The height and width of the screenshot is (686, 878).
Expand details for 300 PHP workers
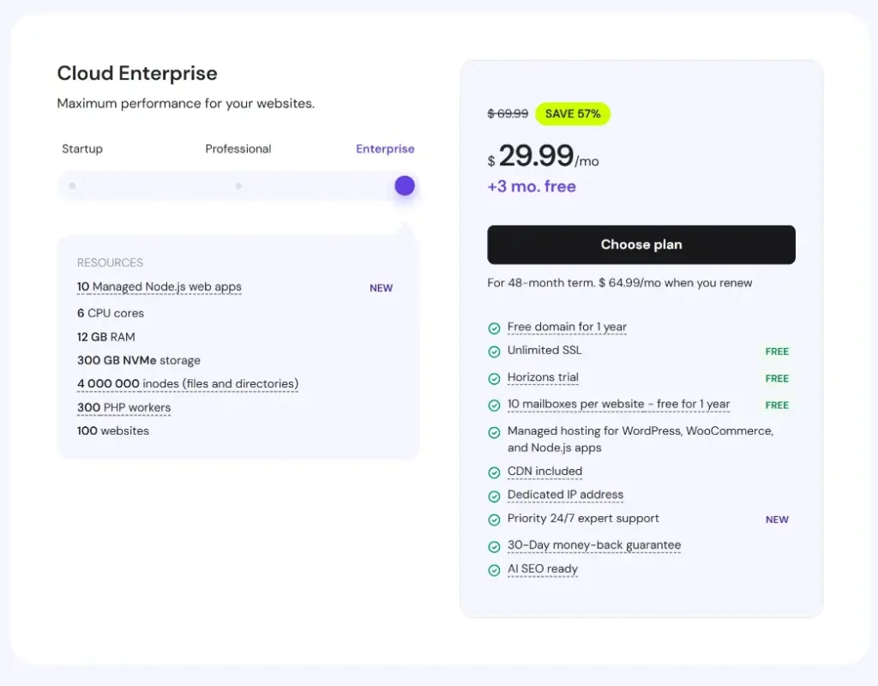[x=123, y=407]
